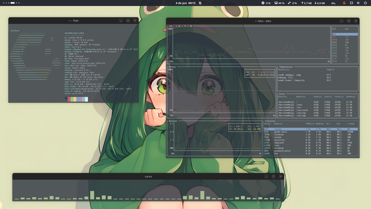Maximize the cava window
Viewport: 371px width, 209px height.
[273, 177]
